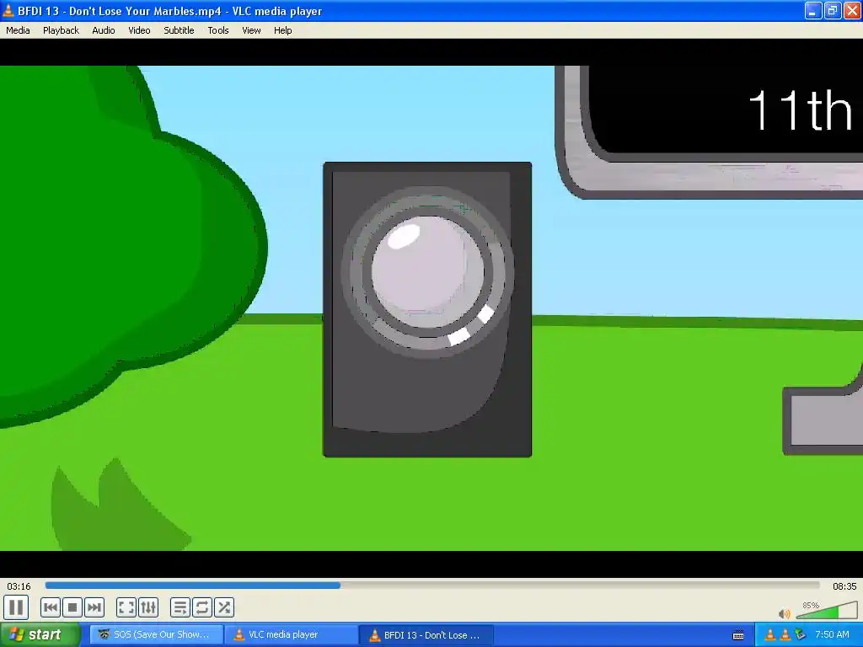The width and height of the screenshot is (863, 647).
Task: Click the video playback area
Action: click(431, 308)
